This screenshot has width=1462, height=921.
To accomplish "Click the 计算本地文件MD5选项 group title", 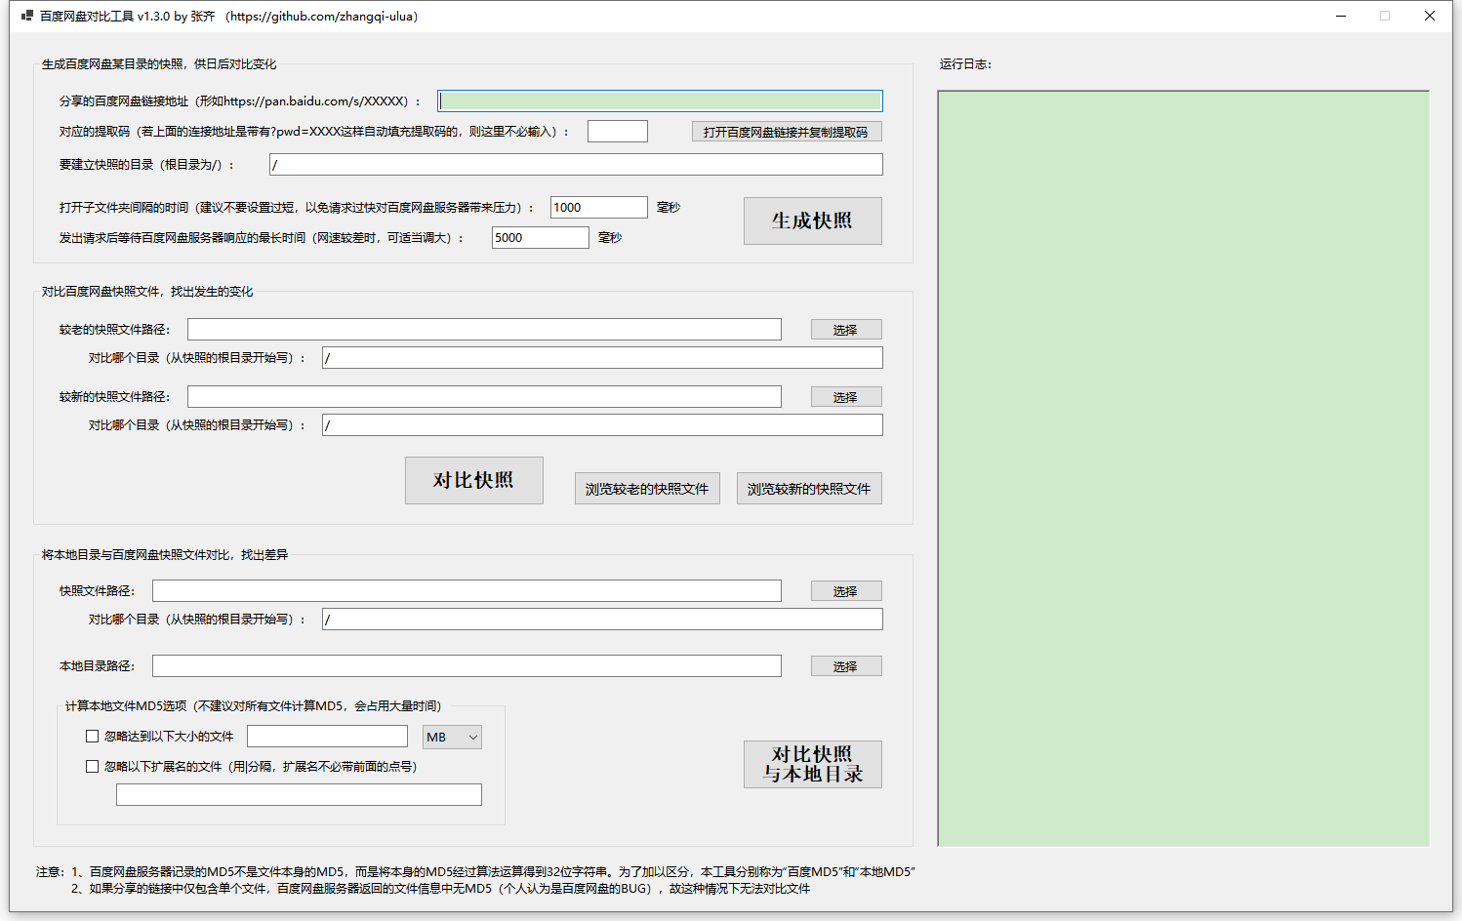I will [253, 706].
